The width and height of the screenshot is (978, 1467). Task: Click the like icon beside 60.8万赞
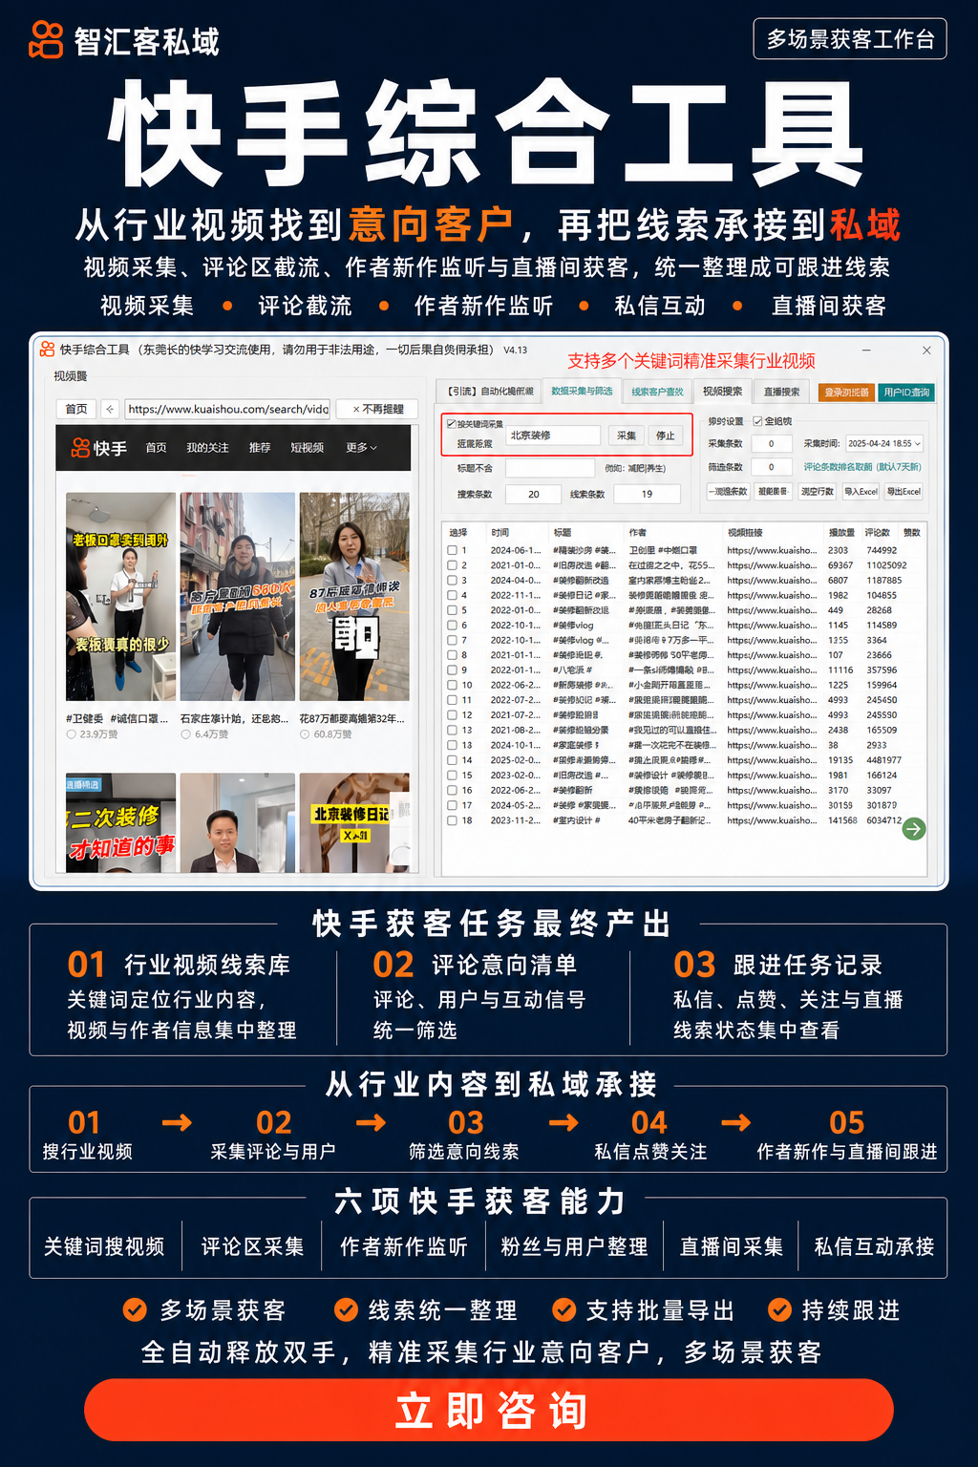[305, 734]
